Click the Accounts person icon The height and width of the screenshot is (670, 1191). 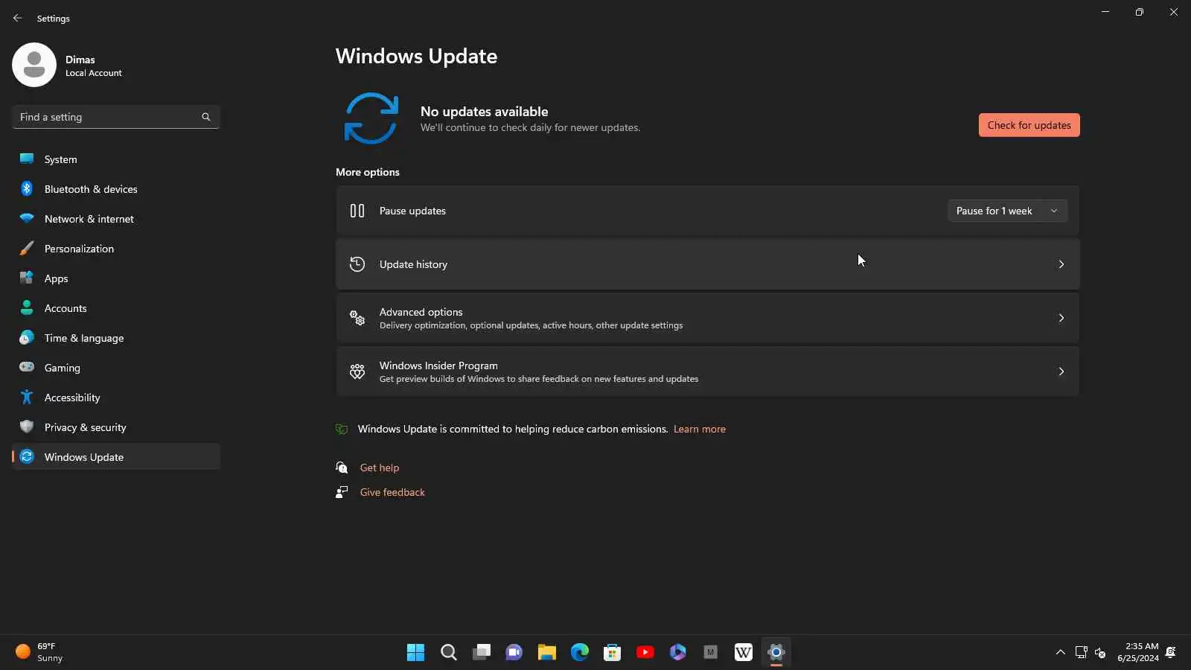pos(27,307)
